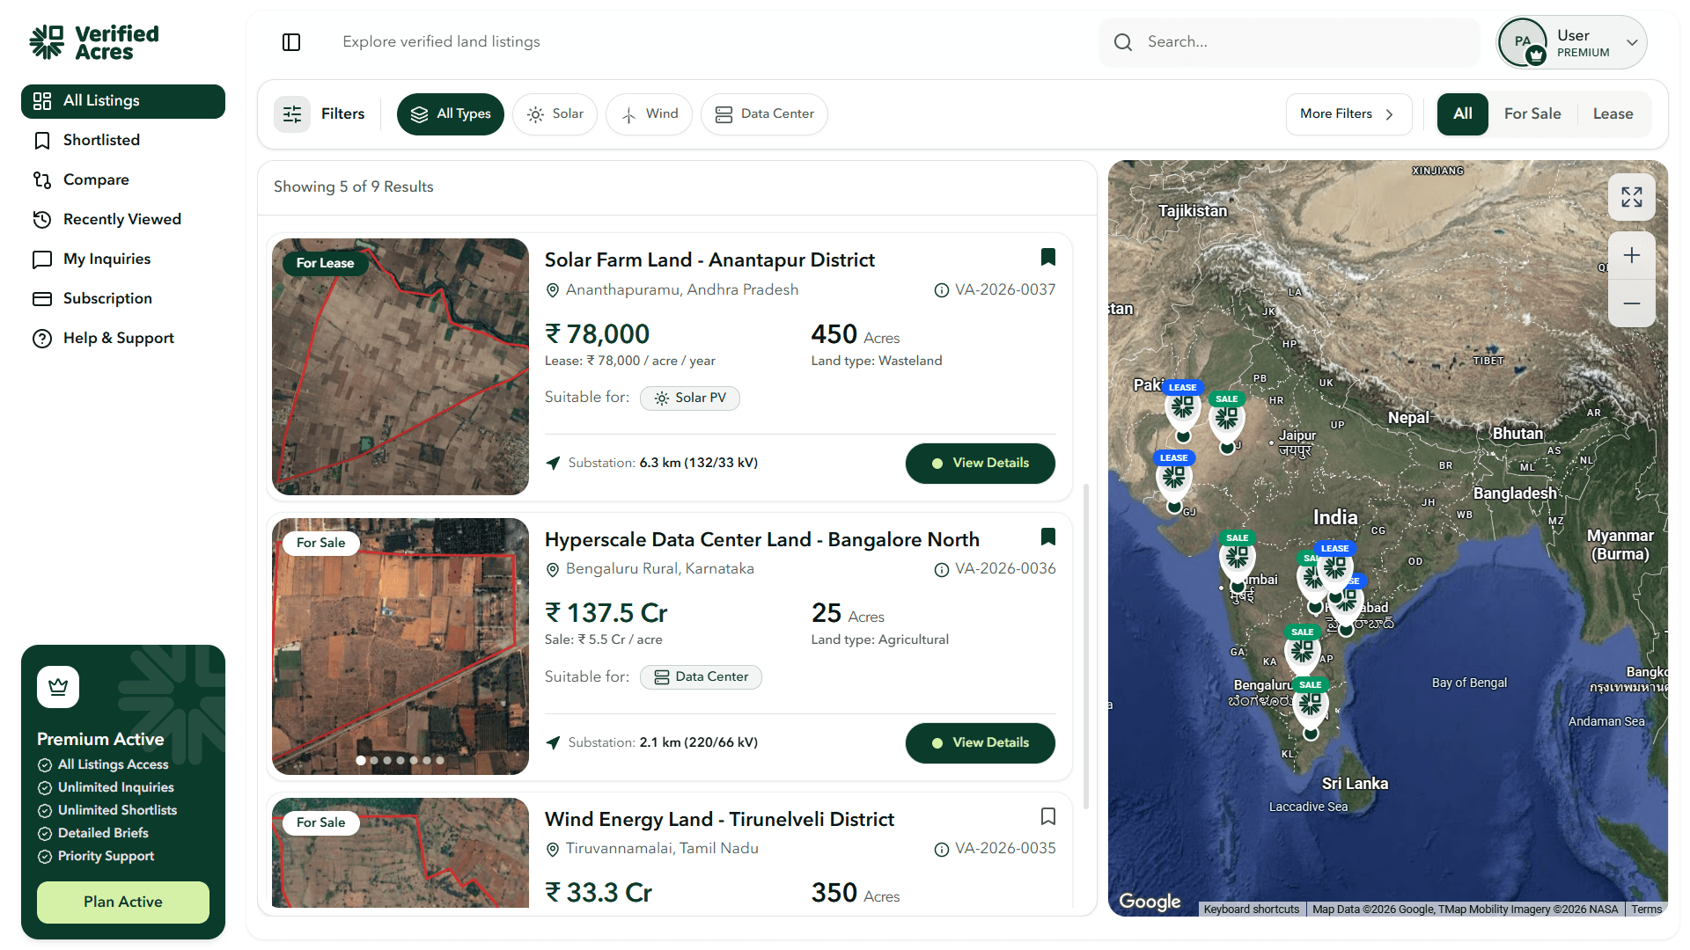The height and width of the screenshot is (950, 1690).
Task: View details for Solar Farm Land listing
Action: [x=980, y=464]
